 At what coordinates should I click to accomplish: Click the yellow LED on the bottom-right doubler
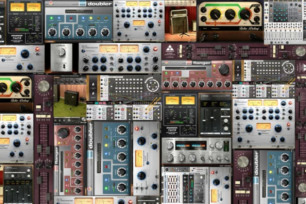click(271, 172)
